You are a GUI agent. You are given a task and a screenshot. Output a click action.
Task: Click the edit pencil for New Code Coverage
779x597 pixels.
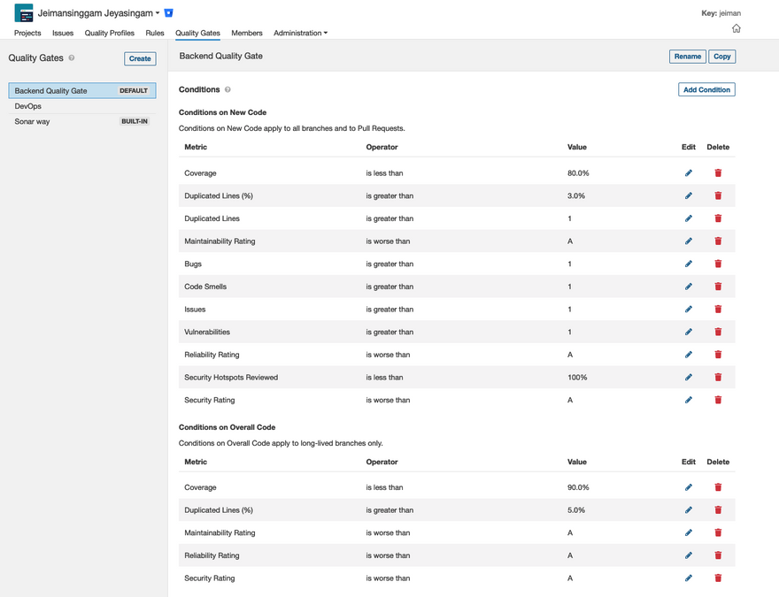click(x=689, y=173)
